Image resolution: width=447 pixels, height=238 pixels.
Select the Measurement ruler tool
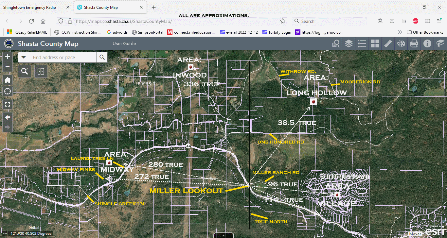tap(388, 43)
